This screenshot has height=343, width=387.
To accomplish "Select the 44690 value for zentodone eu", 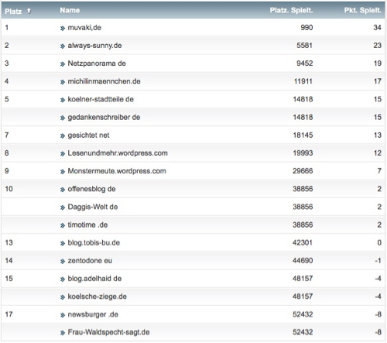I will coord(303,261).
